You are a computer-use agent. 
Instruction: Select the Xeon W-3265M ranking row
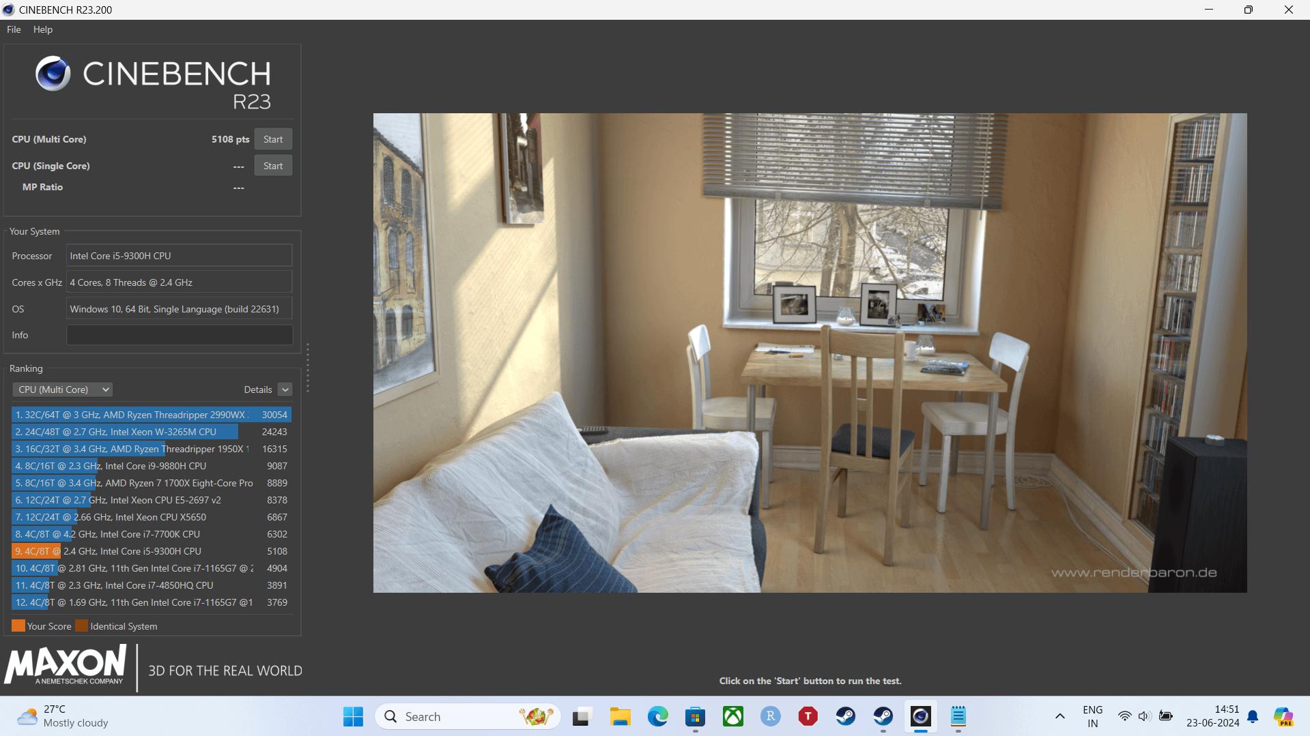[x=152, y=432]
